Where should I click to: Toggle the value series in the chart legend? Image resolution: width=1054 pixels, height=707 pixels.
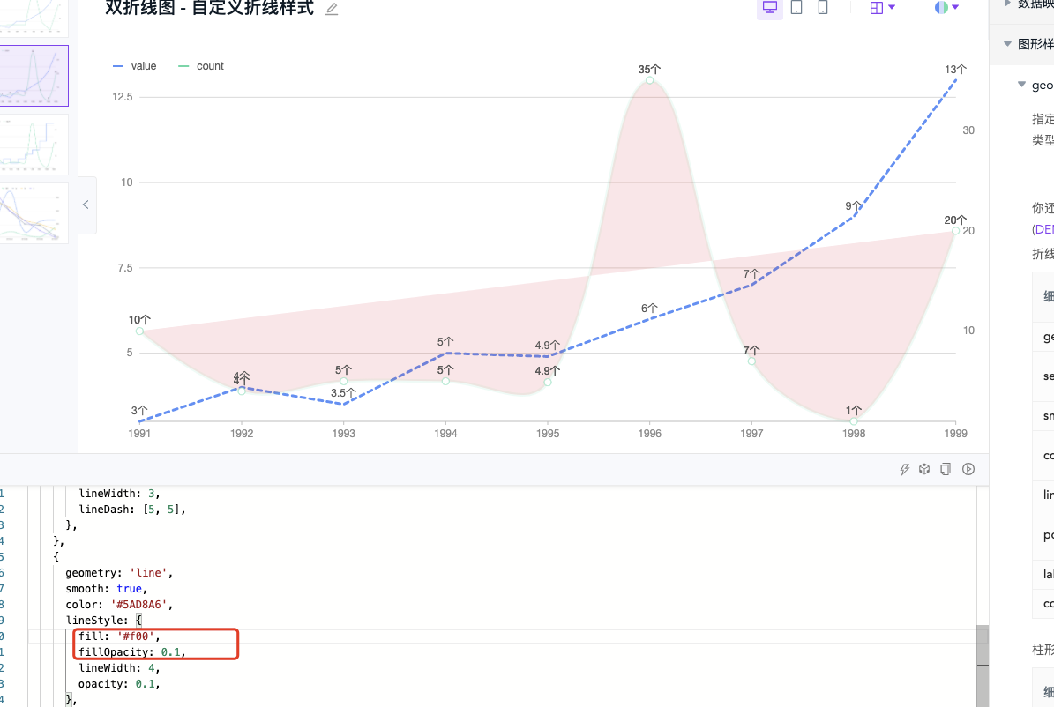coord(135,65)
